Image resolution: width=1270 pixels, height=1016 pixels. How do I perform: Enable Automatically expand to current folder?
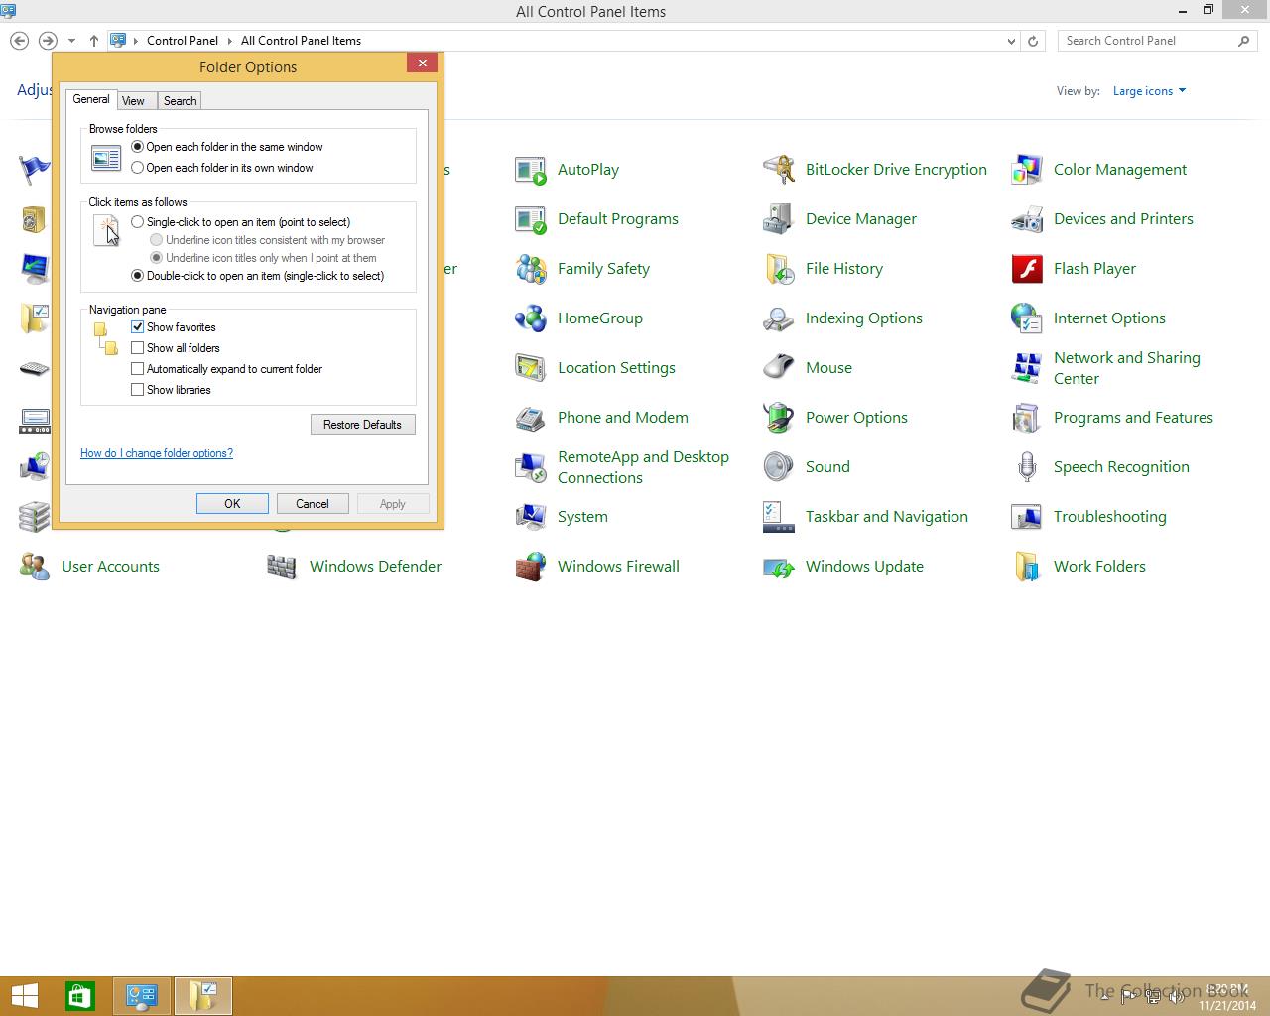138,369
